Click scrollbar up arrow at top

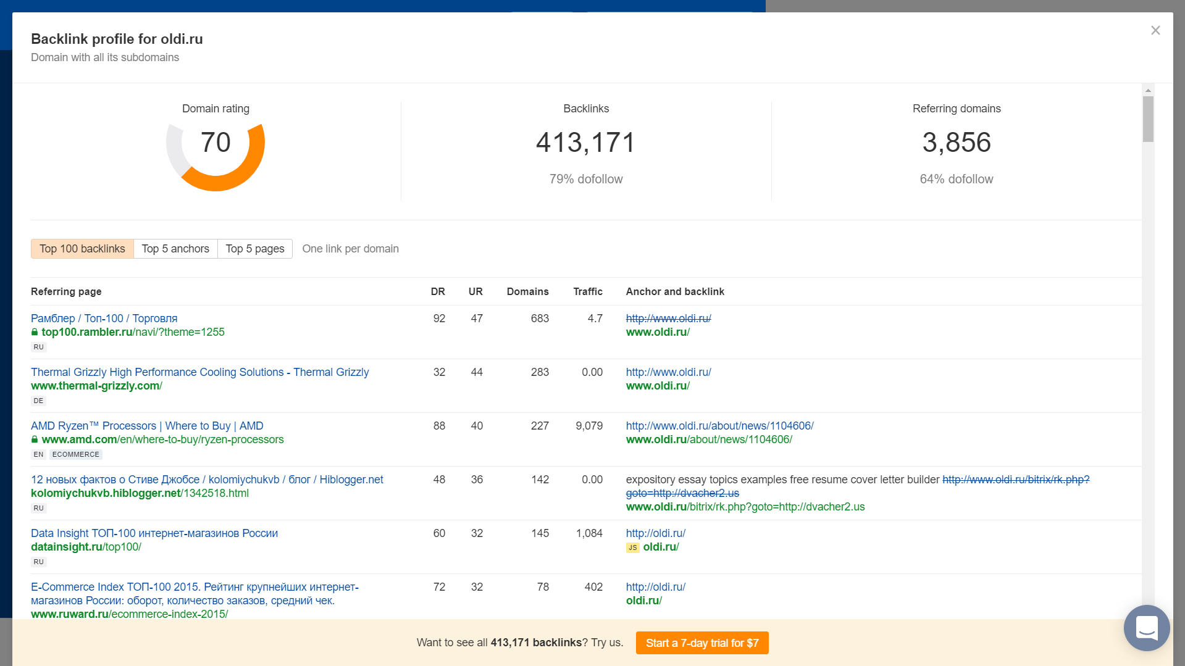coord(1148,90)
